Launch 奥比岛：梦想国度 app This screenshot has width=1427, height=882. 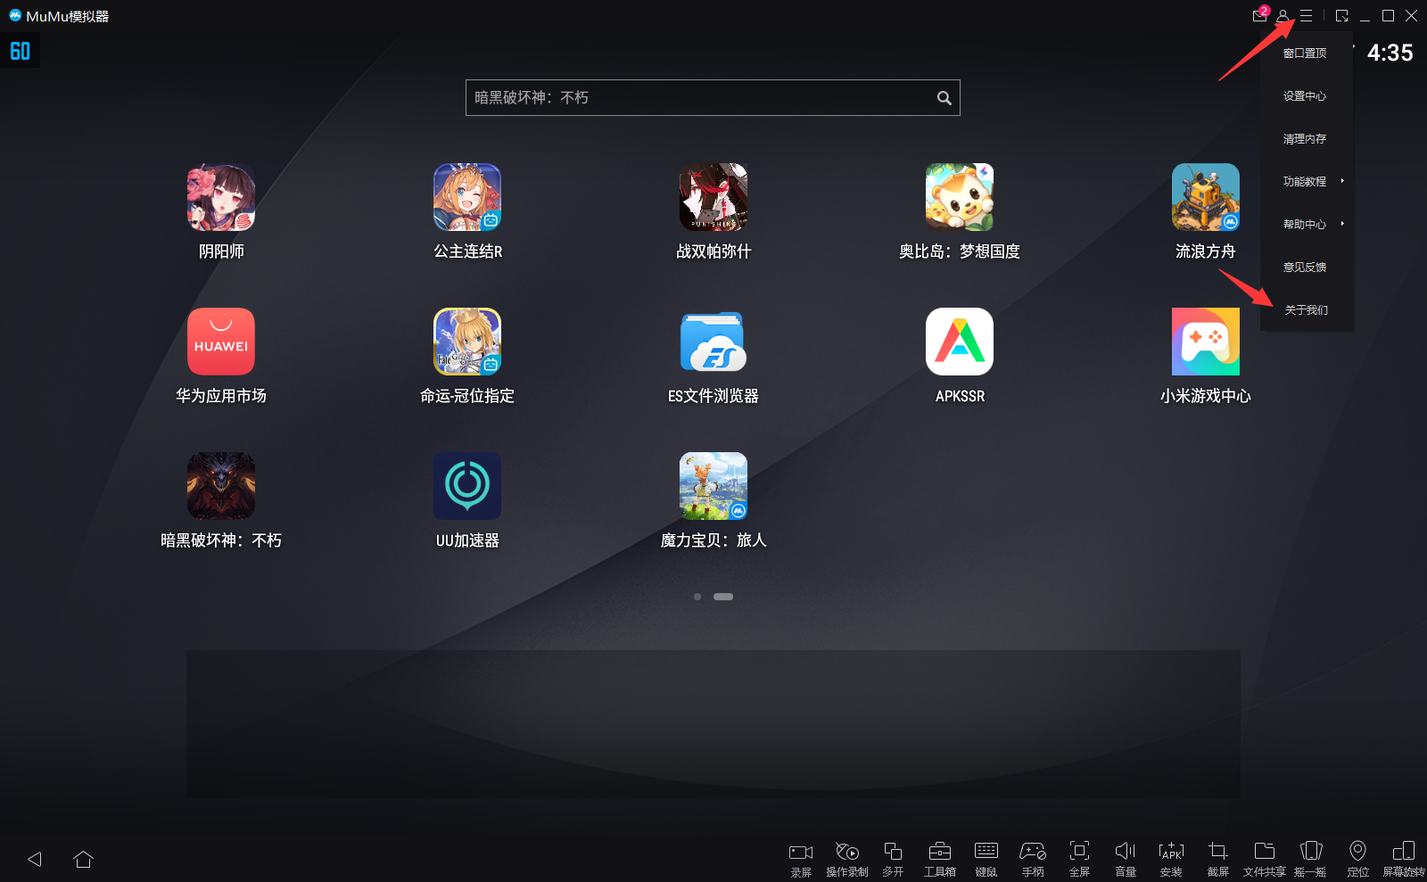coord(960,197)
